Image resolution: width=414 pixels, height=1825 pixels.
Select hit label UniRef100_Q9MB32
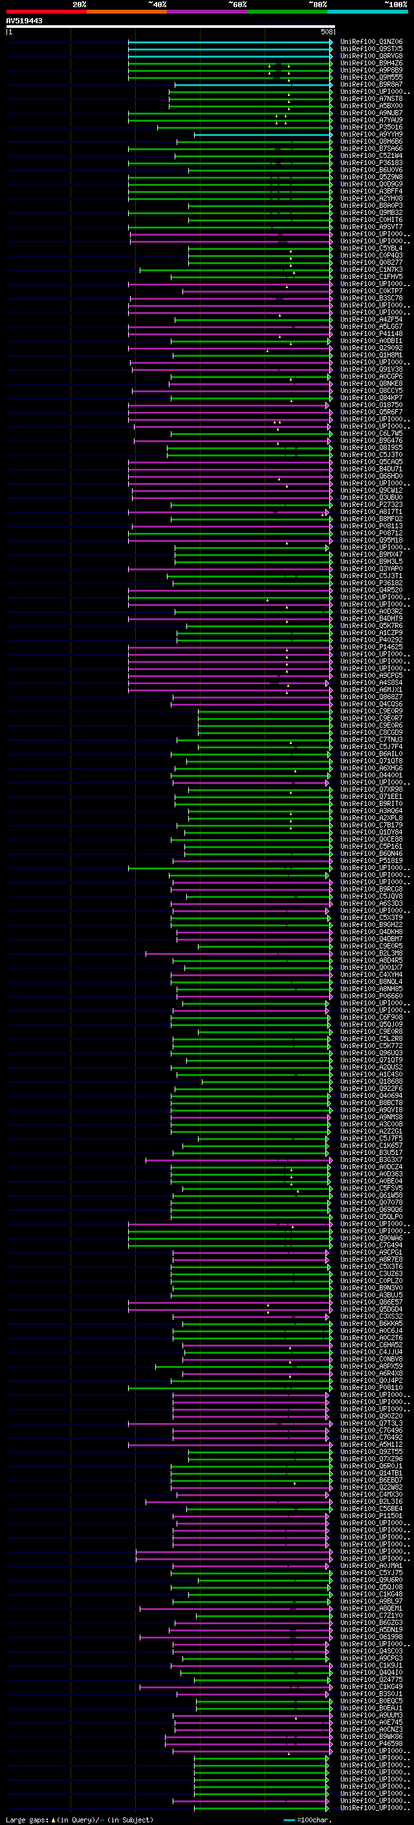tap(371, 212)
